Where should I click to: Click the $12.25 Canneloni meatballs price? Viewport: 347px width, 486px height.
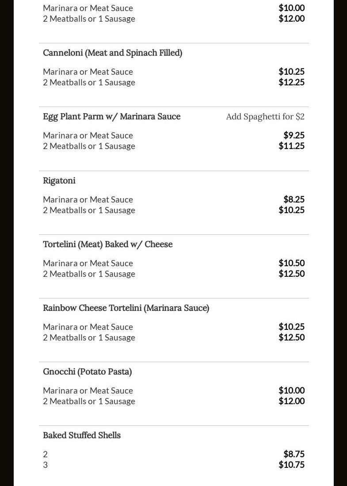click(x=291, y=82)
